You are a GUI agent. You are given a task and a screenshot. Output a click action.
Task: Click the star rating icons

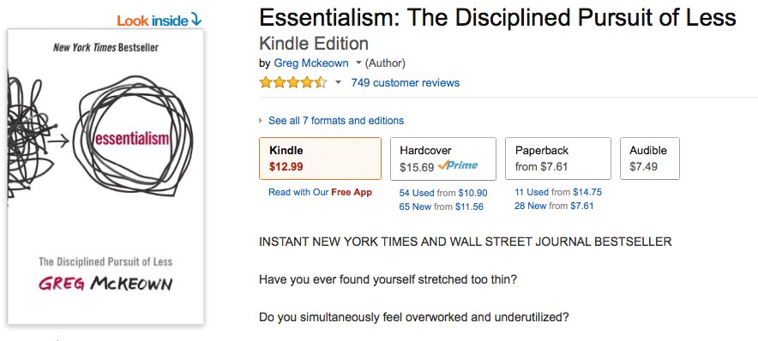[x=293, y=83]
